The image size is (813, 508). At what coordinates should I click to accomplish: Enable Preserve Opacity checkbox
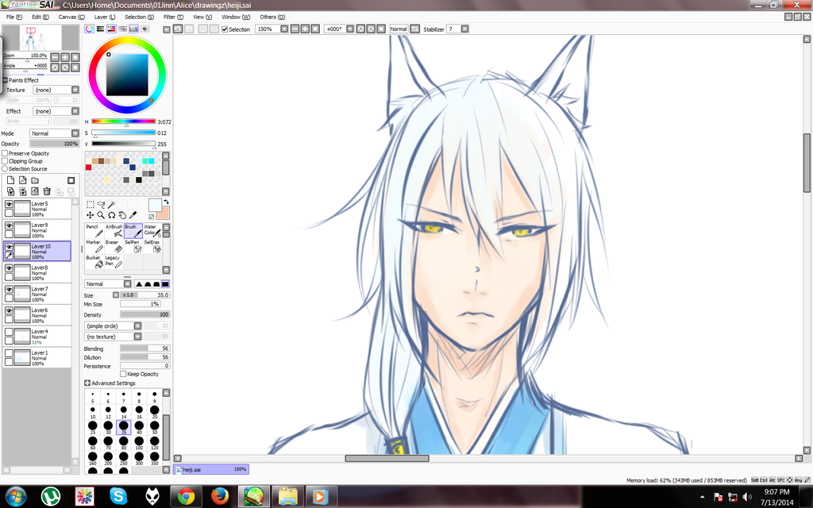point(5,153)
